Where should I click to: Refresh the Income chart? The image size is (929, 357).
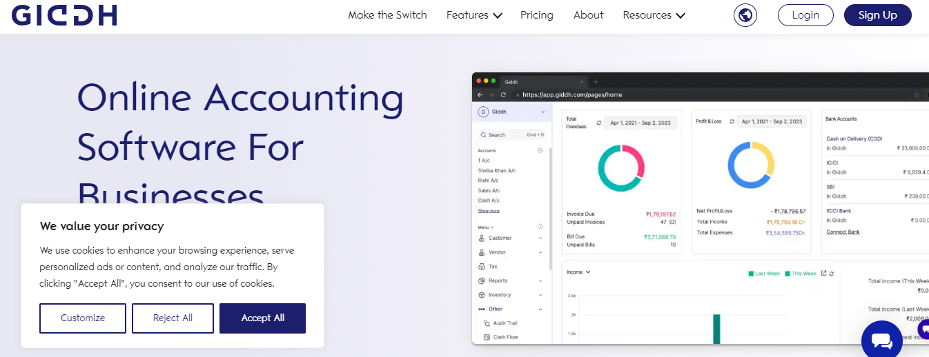click(x=832, y=273)
